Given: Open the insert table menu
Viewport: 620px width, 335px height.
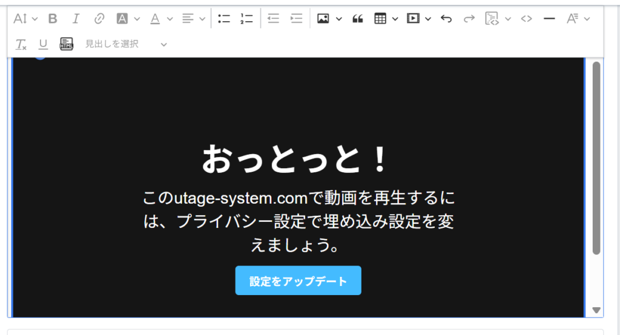Looking at the screenshot, I should 386,19.
